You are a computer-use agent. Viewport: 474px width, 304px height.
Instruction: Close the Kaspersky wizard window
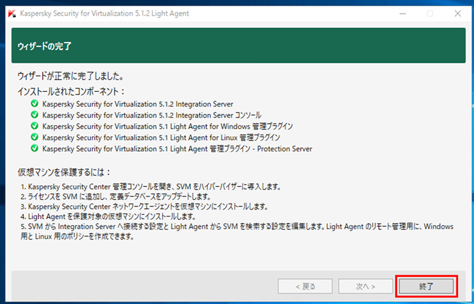(x=458, y=13)
